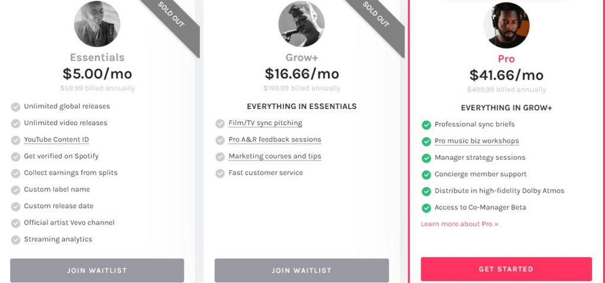Click green check icon next to Concierge member support
The height and width of the screenshot is (283, 605).
[426, 175]
